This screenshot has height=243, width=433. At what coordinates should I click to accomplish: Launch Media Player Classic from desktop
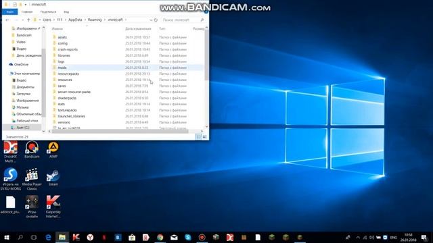click(32, 179)
